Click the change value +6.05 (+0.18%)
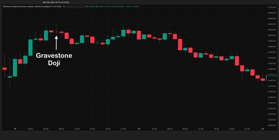This screenshot has height=140, width=279. (x=132, y=7)
